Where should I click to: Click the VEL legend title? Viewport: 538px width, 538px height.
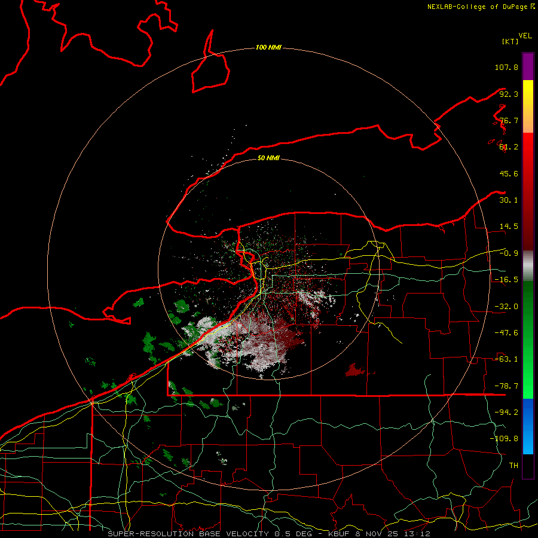pos(525,36)
